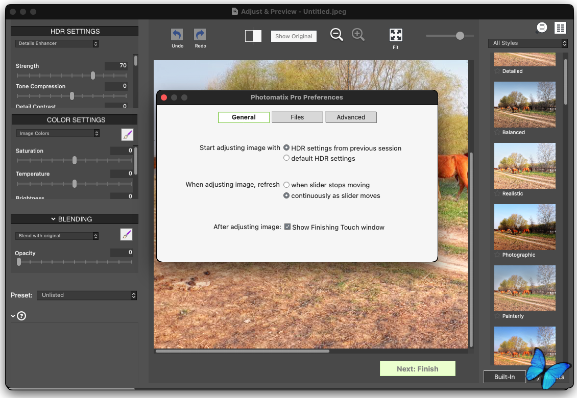
Task: Close the Photomatix Pro Preferences dialog
Action: point(164,97)
